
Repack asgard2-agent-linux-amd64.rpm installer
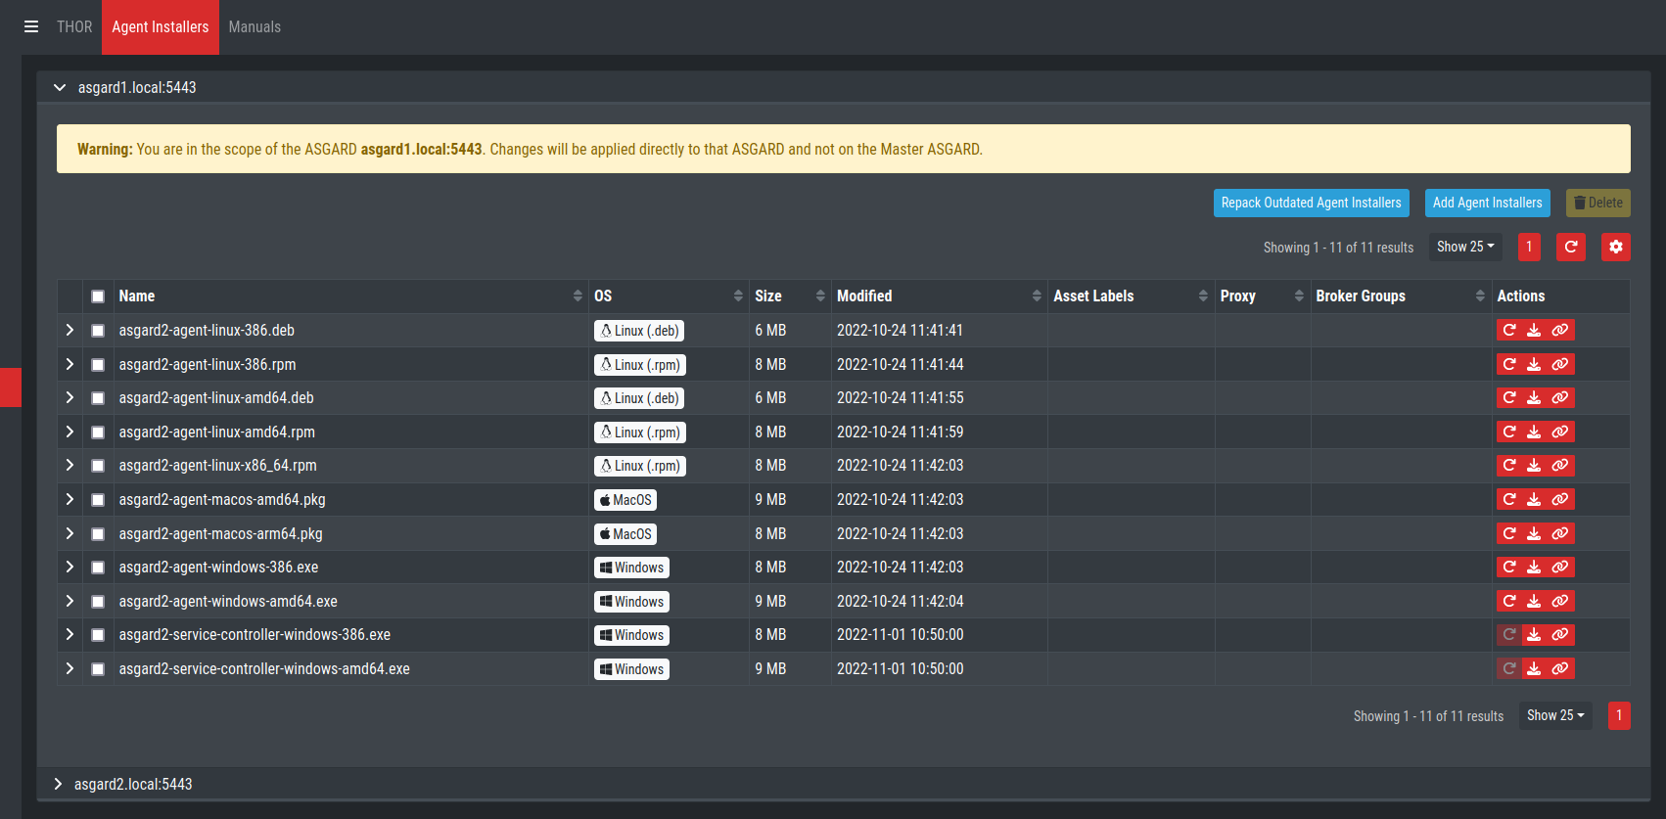(1509, 432)
